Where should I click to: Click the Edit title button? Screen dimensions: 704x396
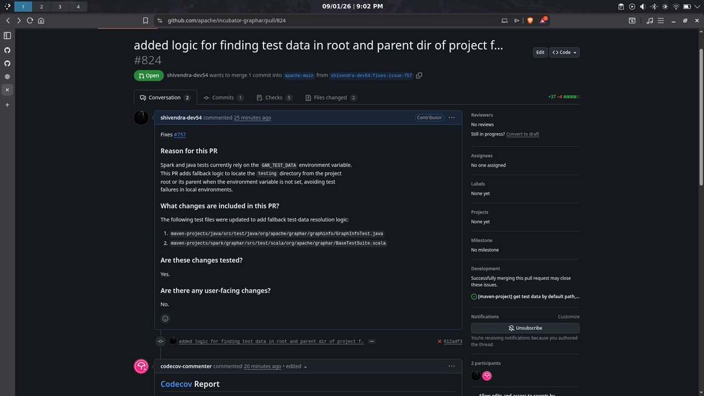point(540,52)
